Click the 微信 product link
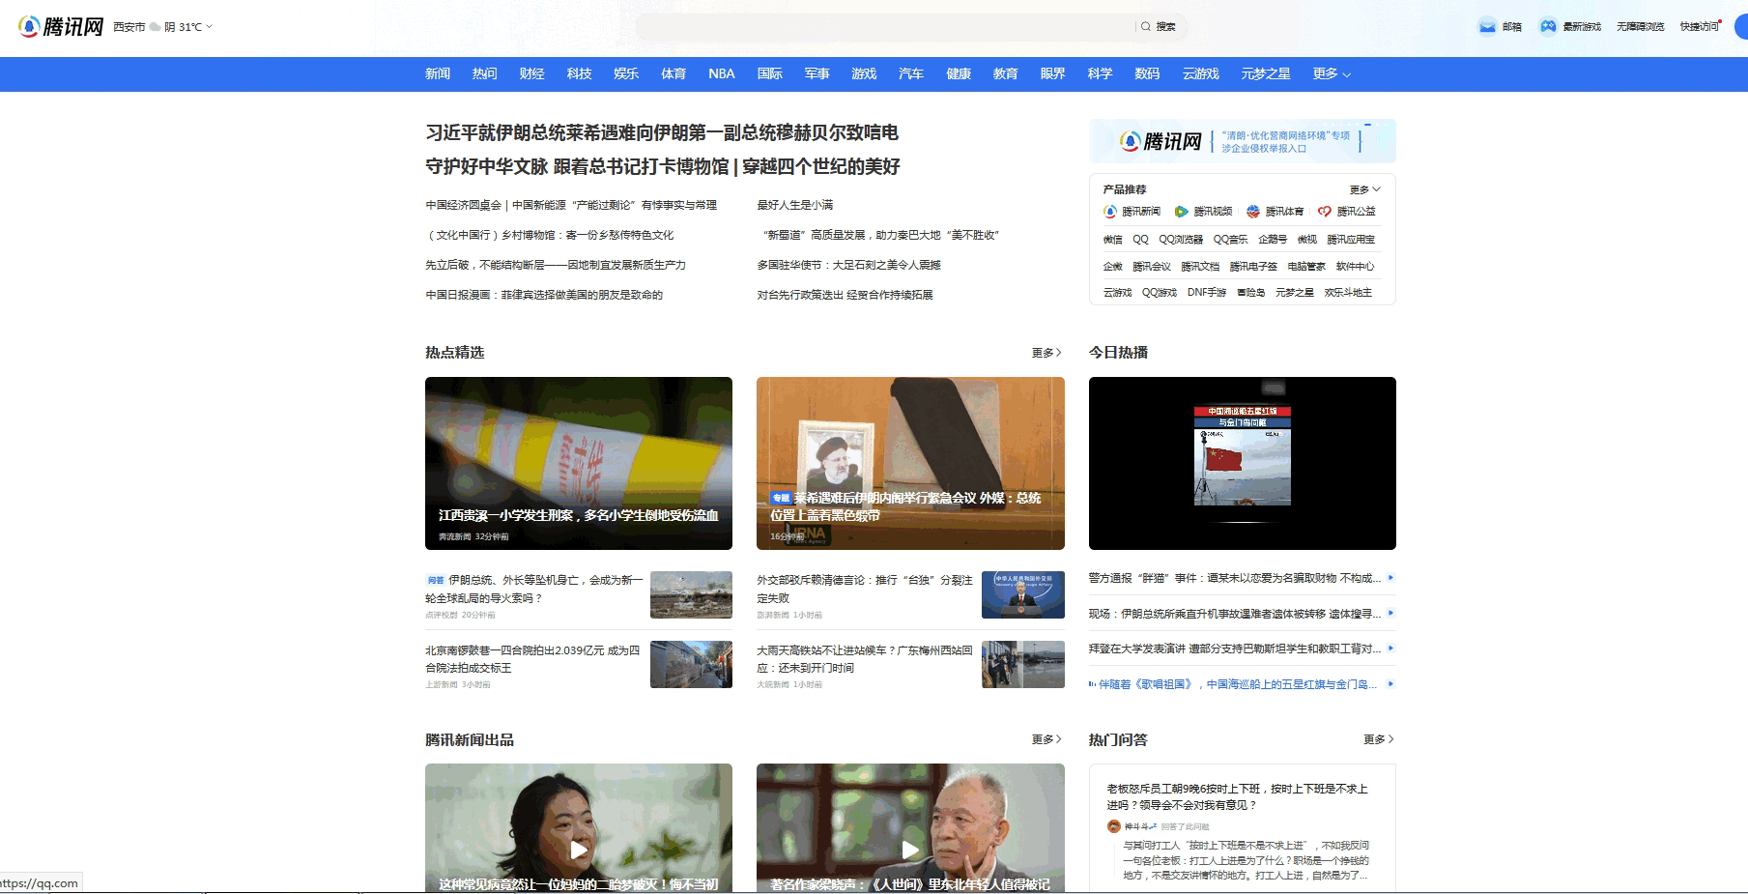Screen dimensions: 1748x894 pos(1113,240)
